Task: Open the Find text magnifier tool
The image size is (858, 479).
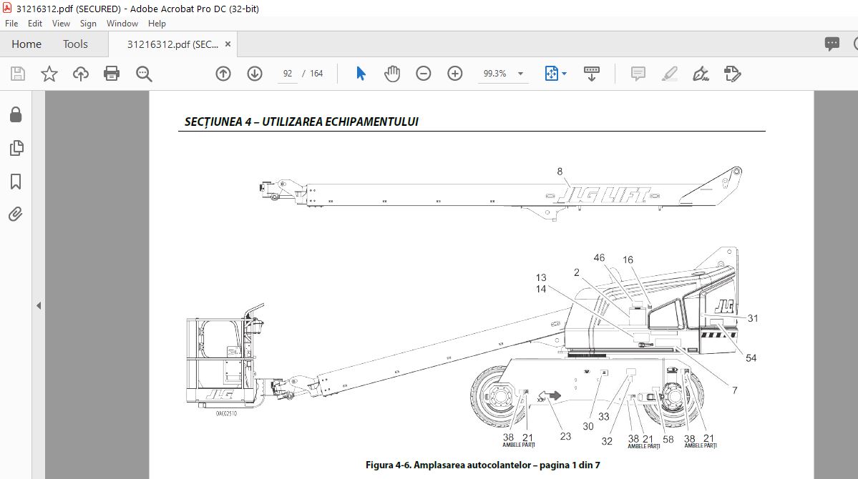Action: pos(144,74)
